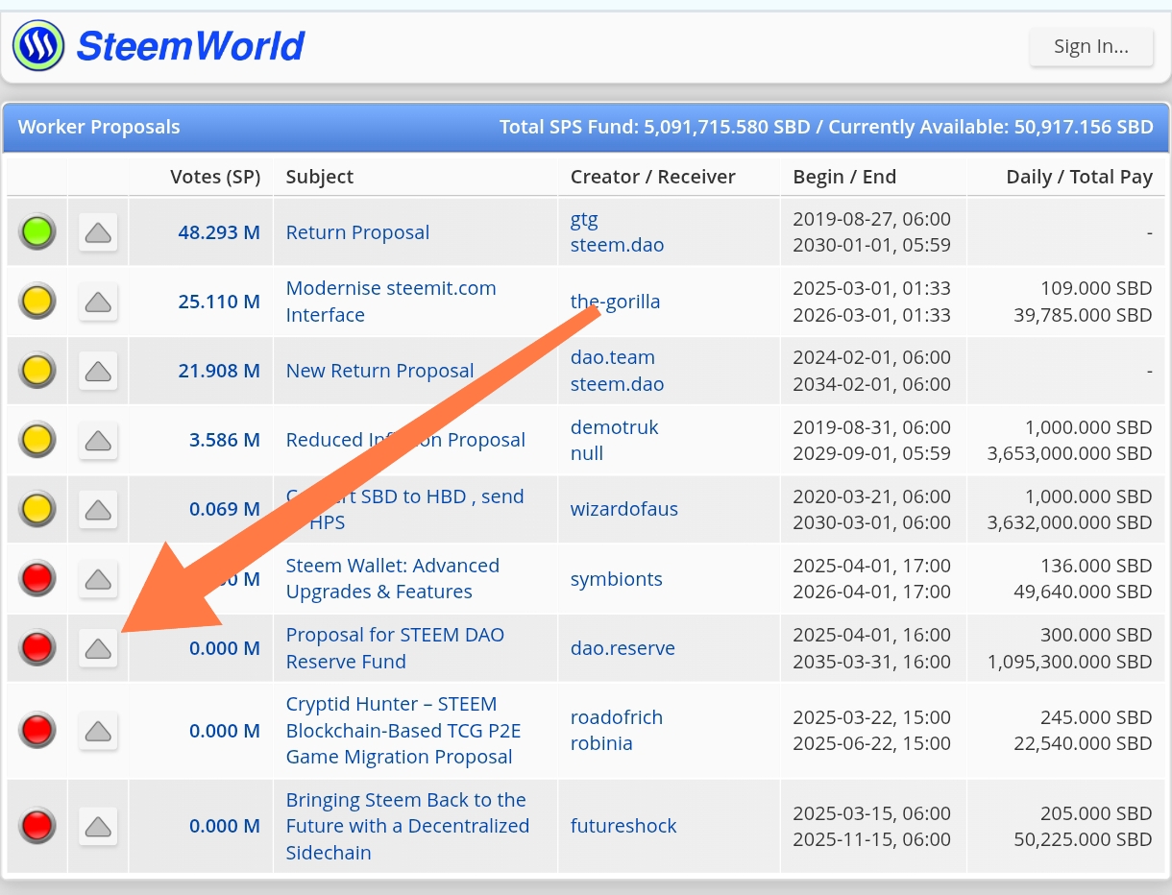The width and height of the screenshot is (1172, 895).
Task: Visit the dao.reserve creator profile
Action: click(623, 648)
